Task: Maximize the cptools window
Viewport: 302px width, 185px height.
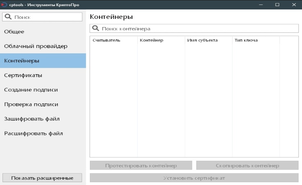Action: [277, 5]
